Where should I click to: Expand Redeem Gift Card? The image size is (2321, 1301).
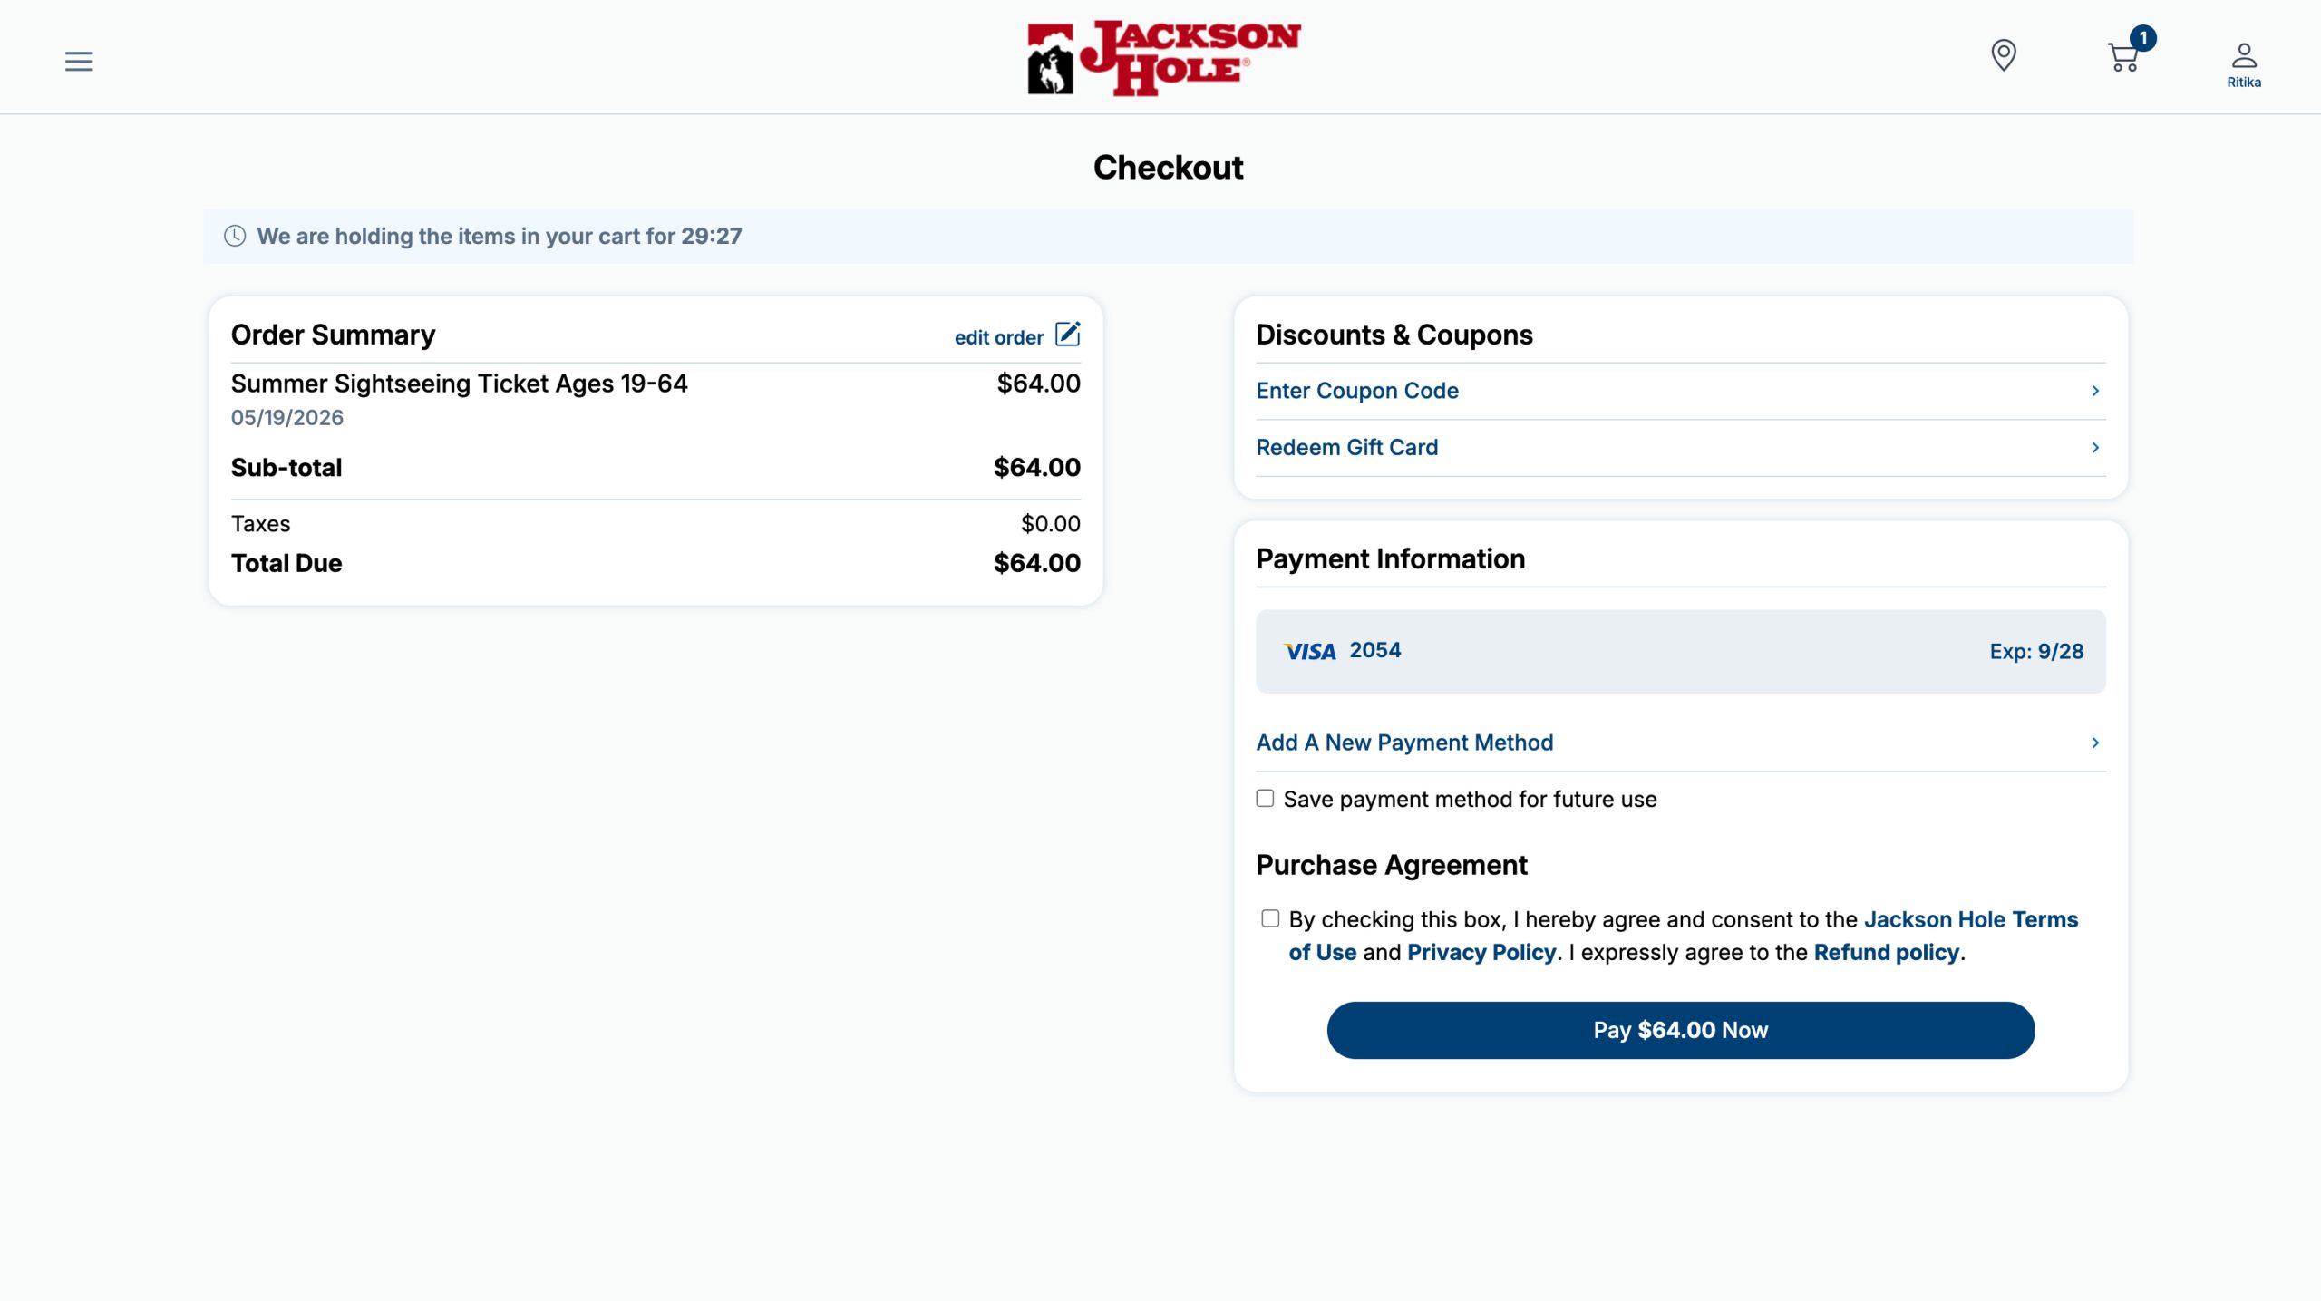coord(1680,447)
